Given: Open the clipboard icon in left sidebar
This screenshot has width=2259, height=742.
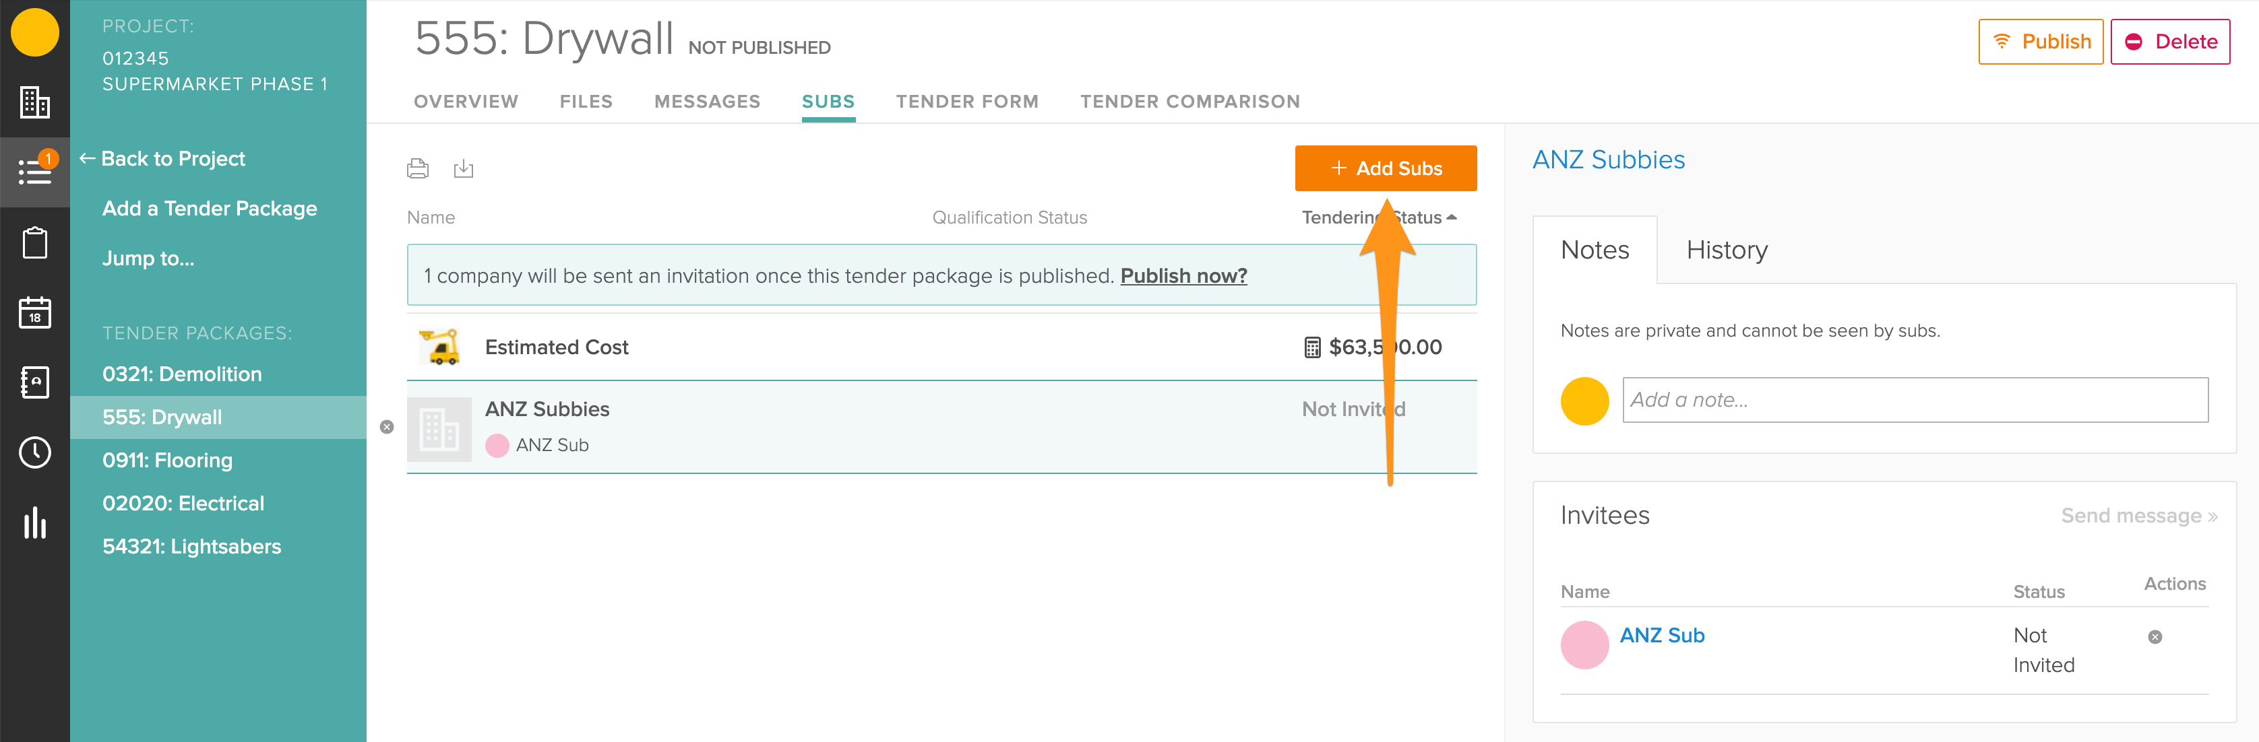Looking at the screenshot, I should 35,242.
